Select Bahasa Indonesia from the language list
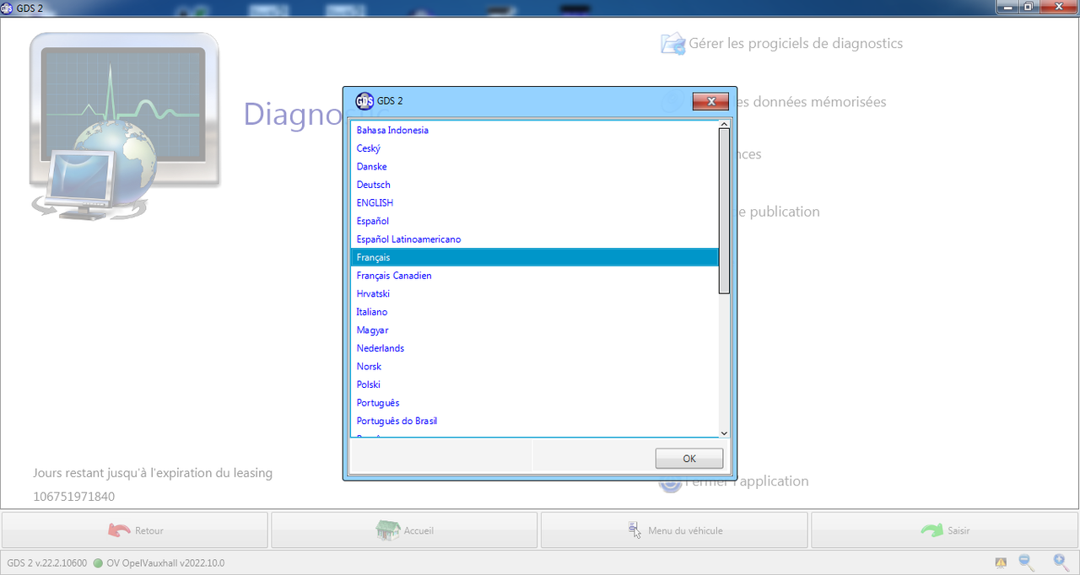This screenshot has height=575, width=1080. click(x=534, y=130)
